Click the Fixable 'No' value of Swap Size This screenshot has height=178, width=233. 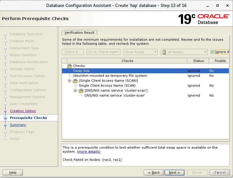pos(211,71)
